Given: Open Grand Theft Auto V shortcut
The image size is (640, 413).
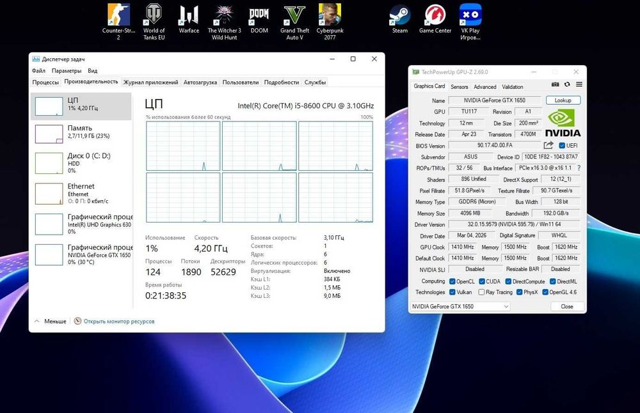Looking at the screenshot, I should (x=294, y=22).
